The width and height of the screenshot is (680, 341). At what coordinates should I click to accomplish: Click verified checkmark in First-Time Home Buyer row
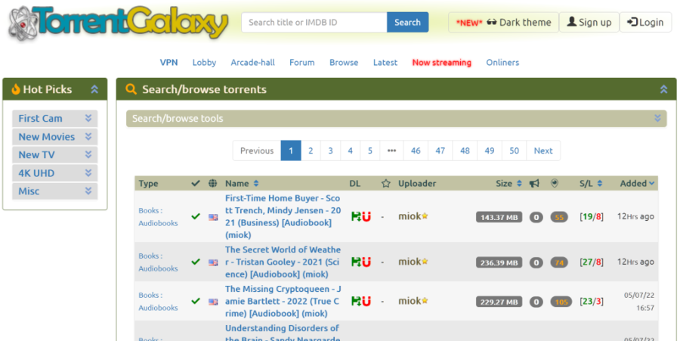pos(196,216)
